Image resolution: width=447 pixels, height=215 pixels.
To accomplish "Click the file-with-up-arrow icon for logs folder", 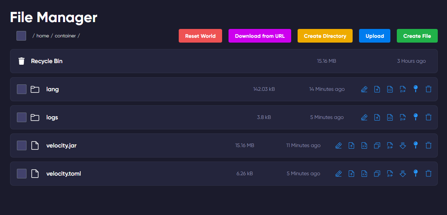I will click(x=377, y=117).
